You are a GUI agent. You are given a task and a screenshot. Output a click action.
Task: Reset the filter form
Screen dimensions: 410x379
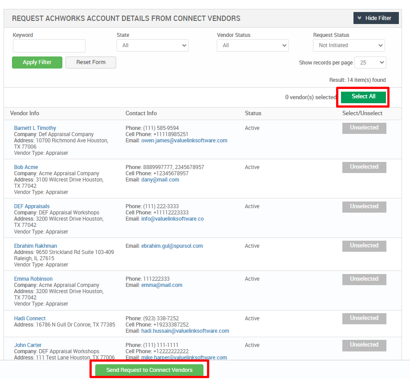pos(90,62)
